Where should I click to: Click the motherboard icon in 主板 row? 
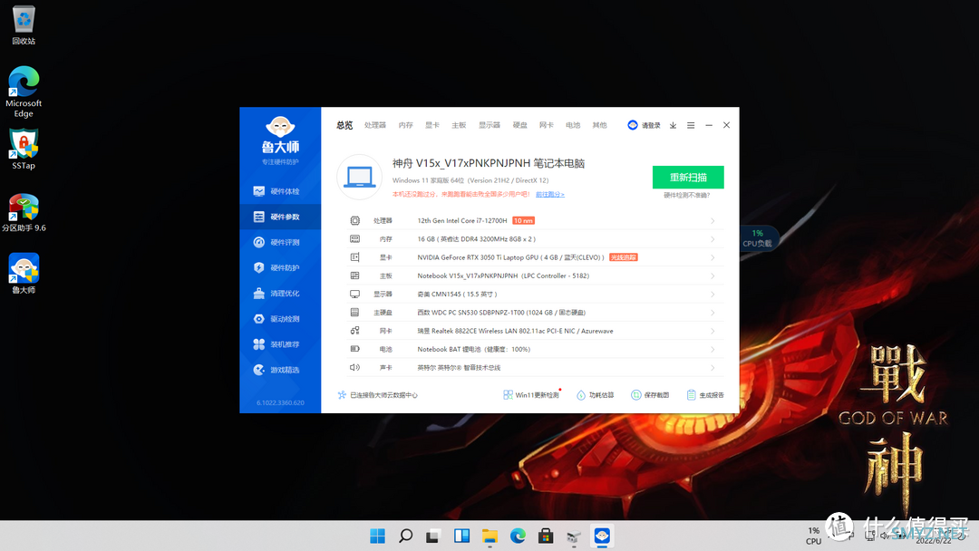coord(354,275)
